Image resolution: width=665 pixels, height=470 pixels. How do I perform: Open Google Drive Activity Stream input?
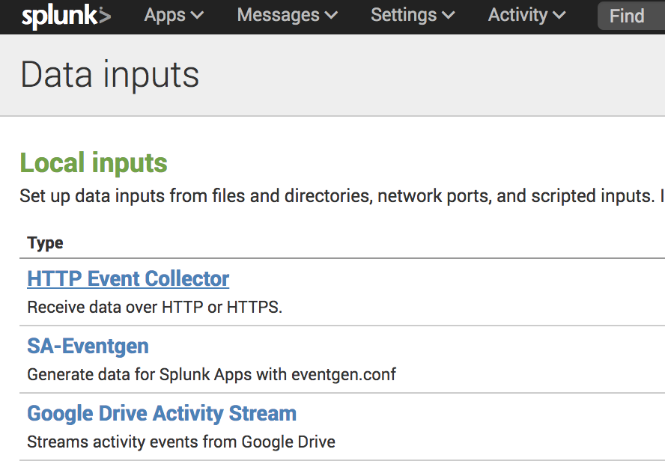[x=162, y=413]
